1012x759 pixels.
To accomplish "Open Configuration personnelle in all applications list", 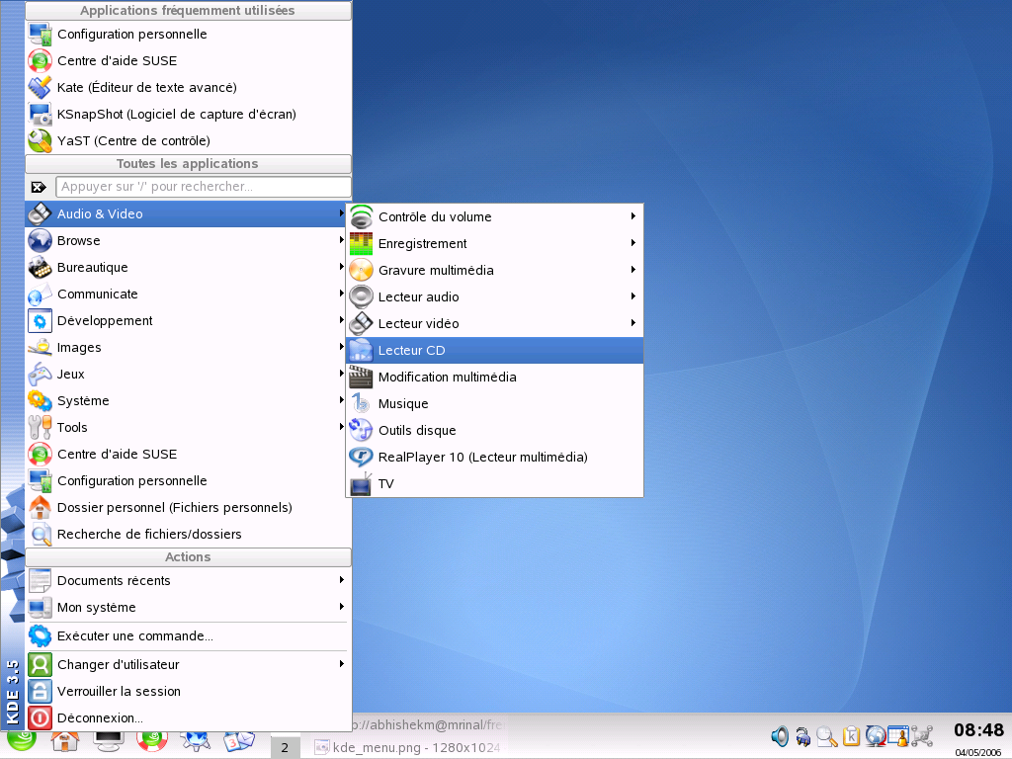I will tap(188, 481).
